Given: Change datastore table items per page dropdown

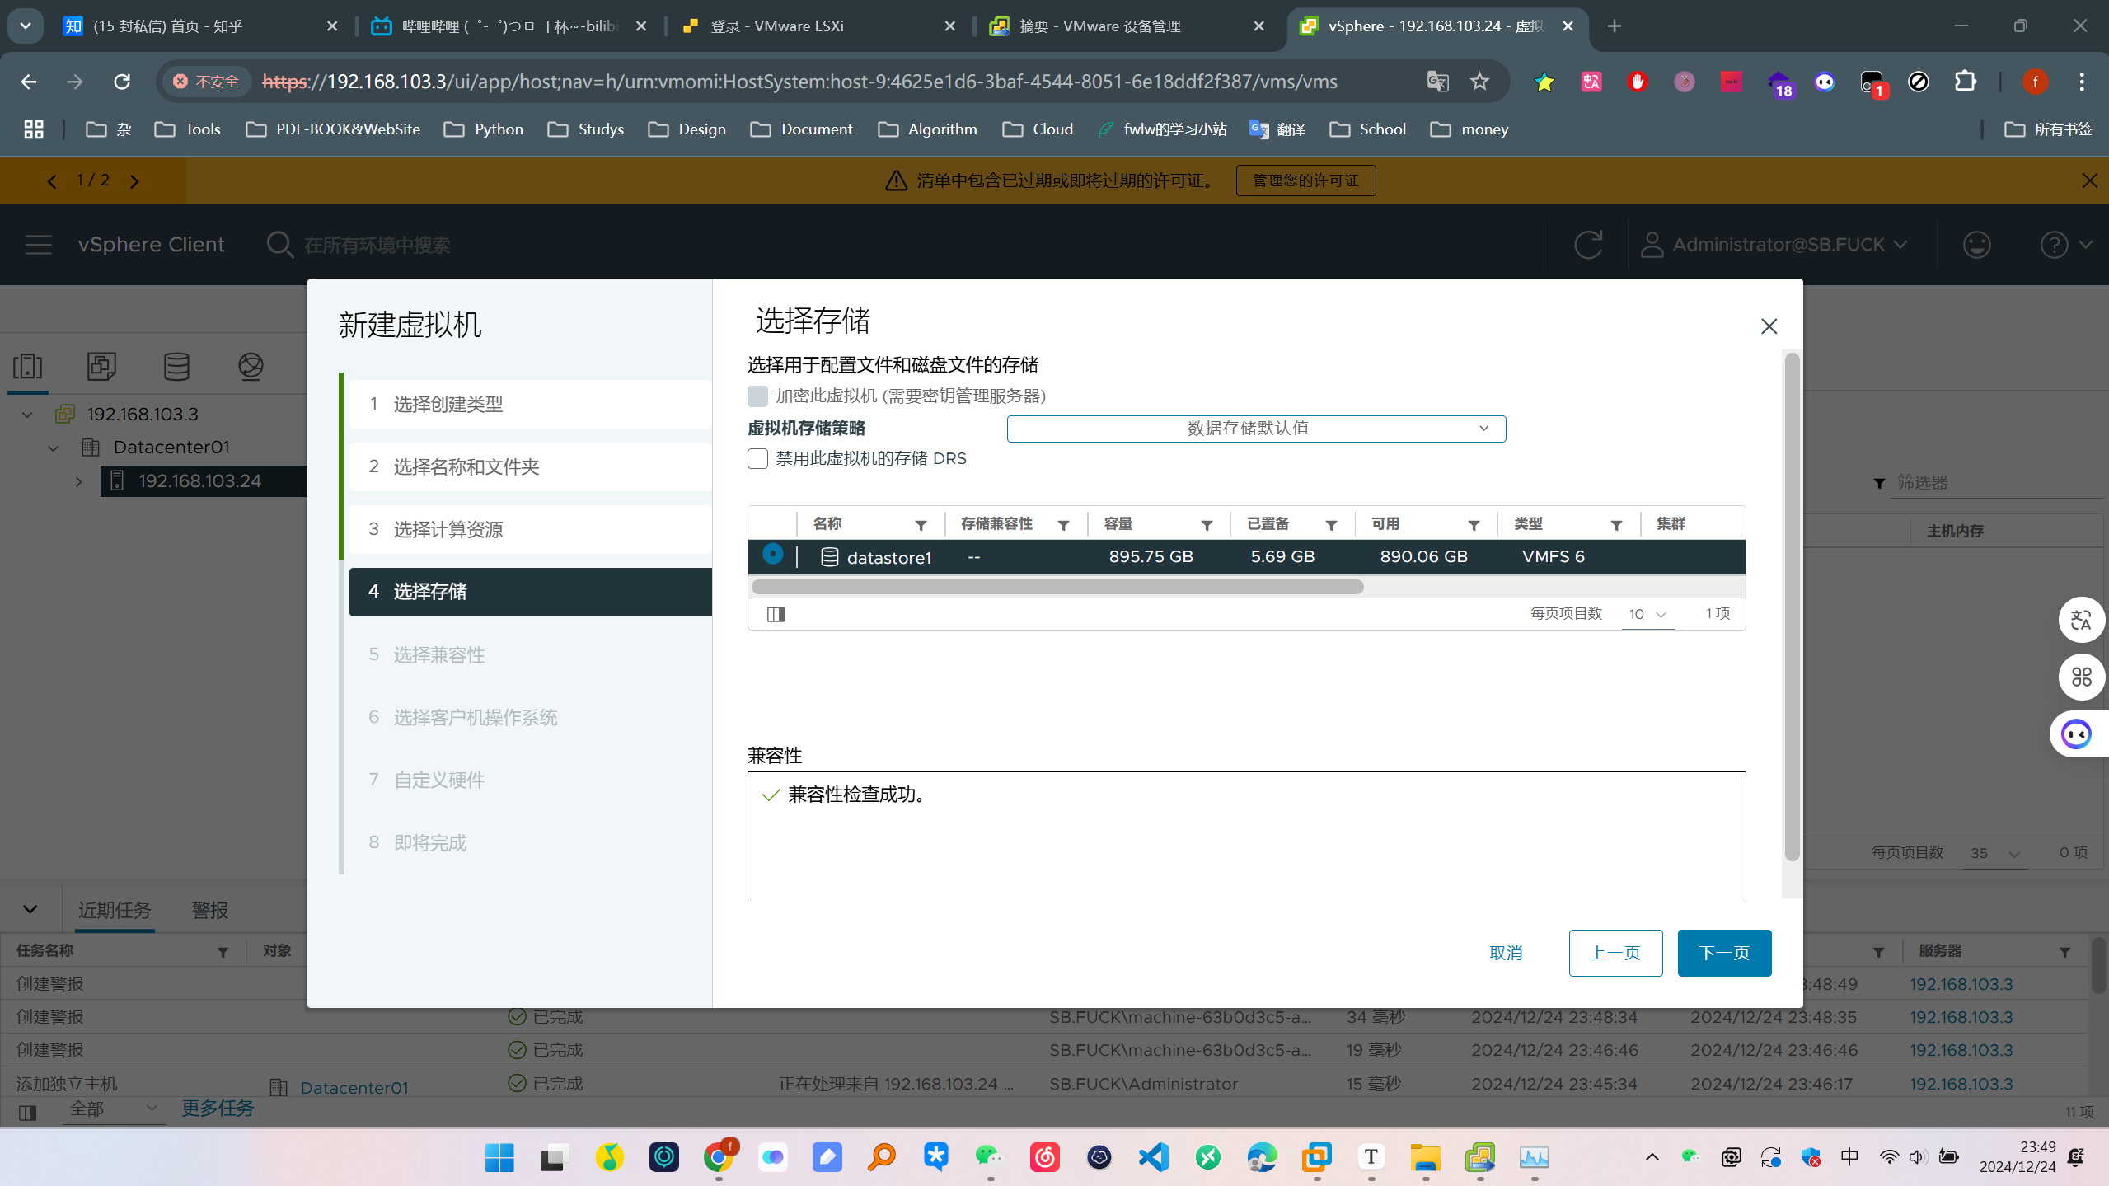Looking at the screenshot, I should click(x=1647, y=614).
